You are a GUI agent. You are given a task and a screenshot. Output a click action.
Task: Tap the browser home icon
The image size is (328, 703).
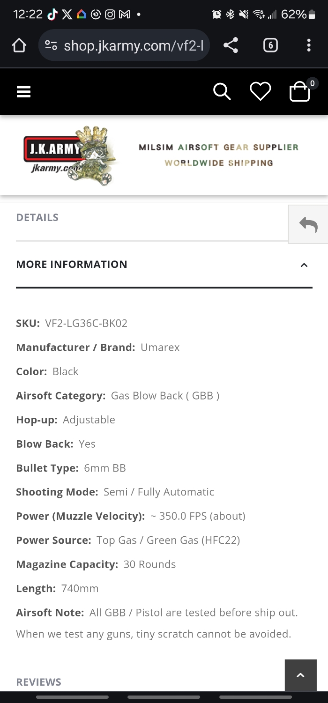click(x=19, y=45)
